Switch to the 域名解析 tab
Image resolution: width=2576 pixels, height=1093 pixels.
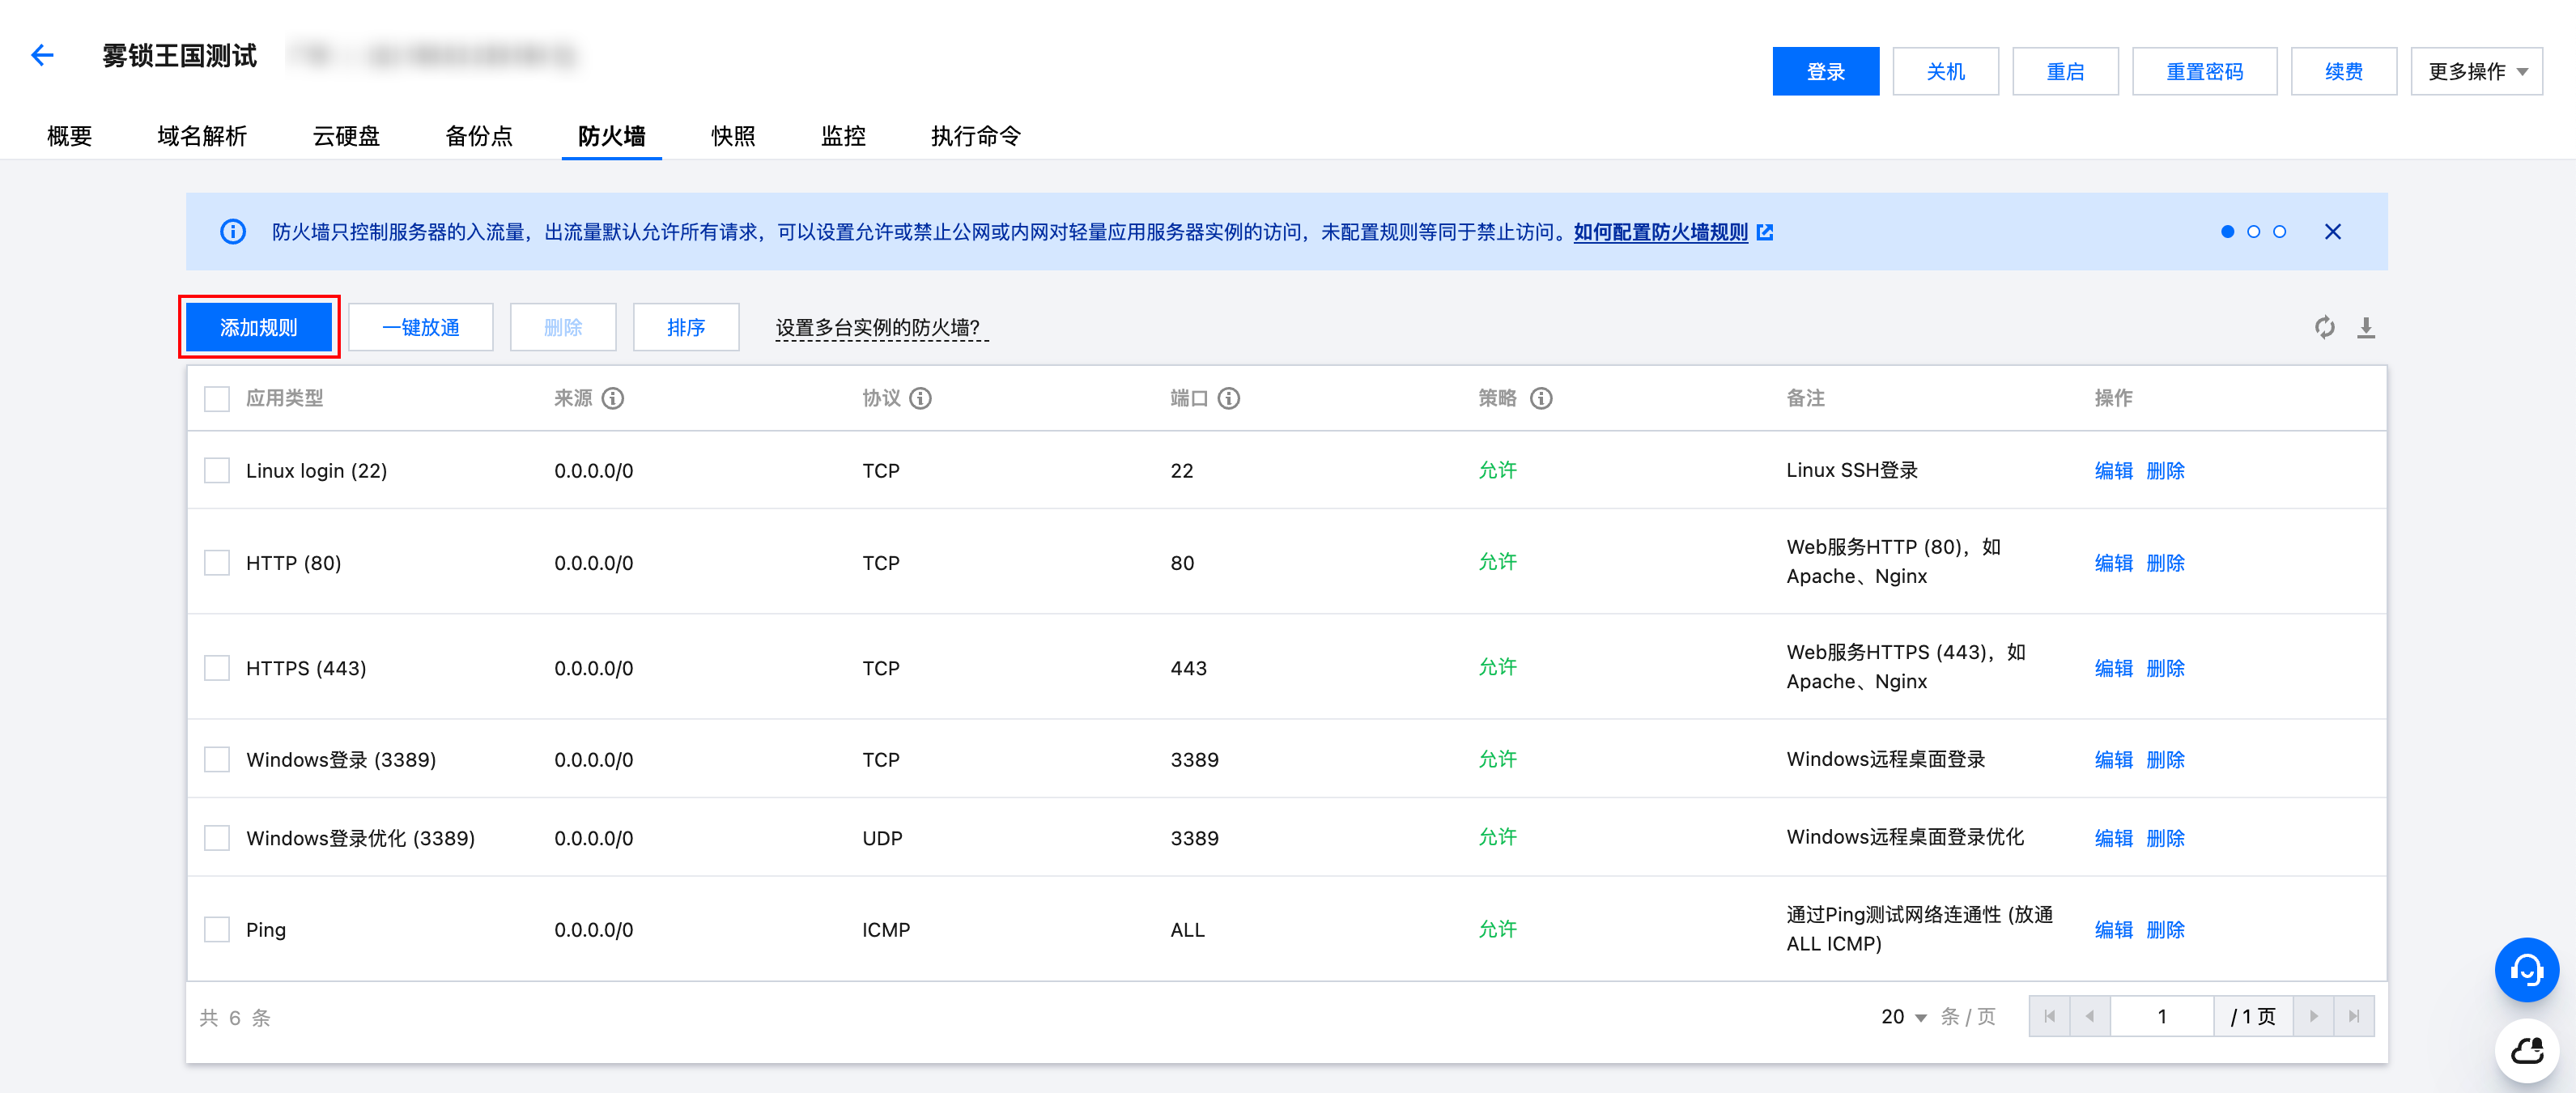[202, 136]
